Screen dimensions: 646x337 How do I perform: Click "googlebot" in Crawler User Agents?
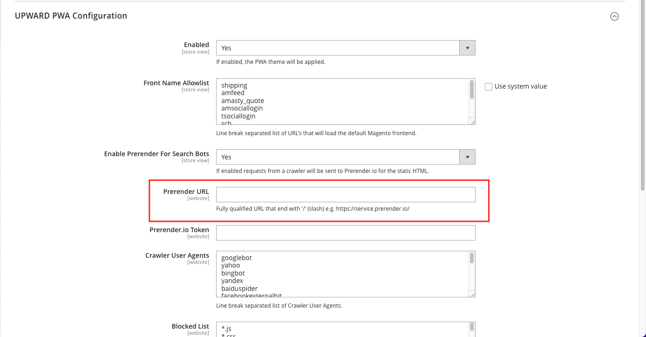tap(237, 258)
